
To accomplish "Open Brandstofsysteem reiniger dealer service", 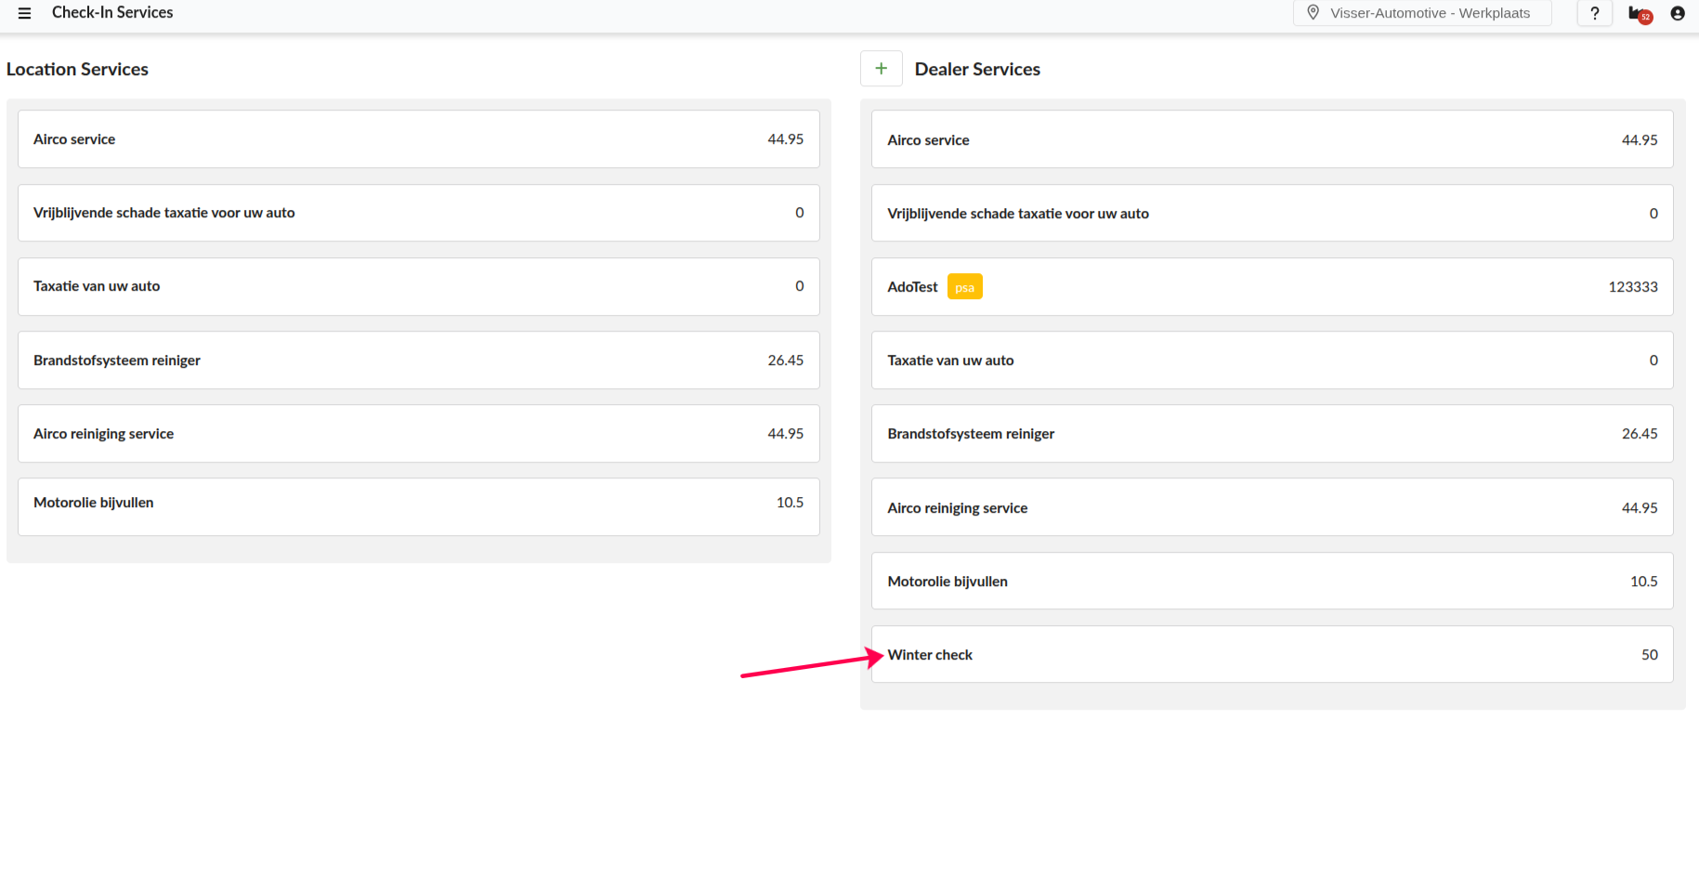I will pos(1271,434).
